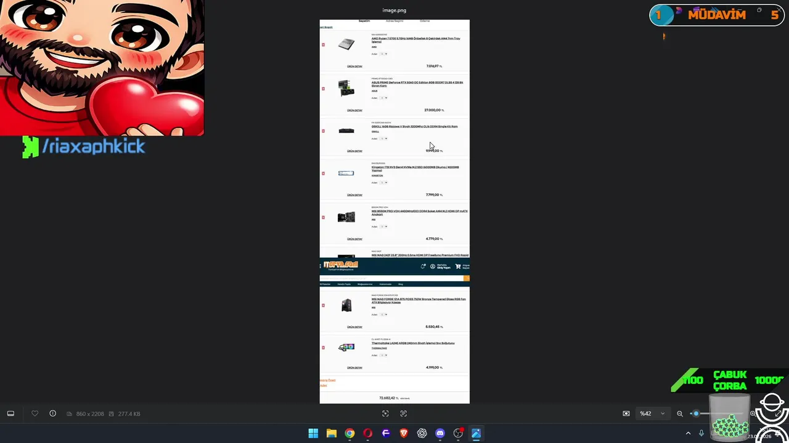789x443 pixels.
Task: Click the zoom out magnifier icon
Action: (x=680, y=413)
